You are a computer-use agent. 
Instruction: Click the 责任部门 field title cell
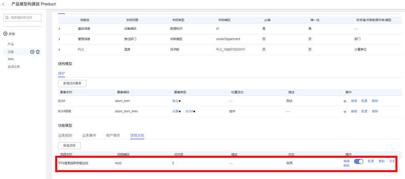tap(130, 39)
